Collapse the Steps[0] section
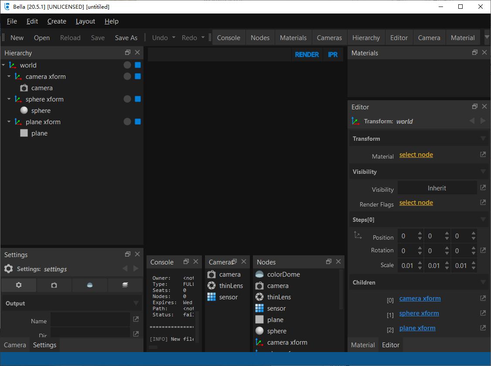Image resolution: width=491 pixels, height=366 pixels. pyautogui.click(x=483, y=220)
